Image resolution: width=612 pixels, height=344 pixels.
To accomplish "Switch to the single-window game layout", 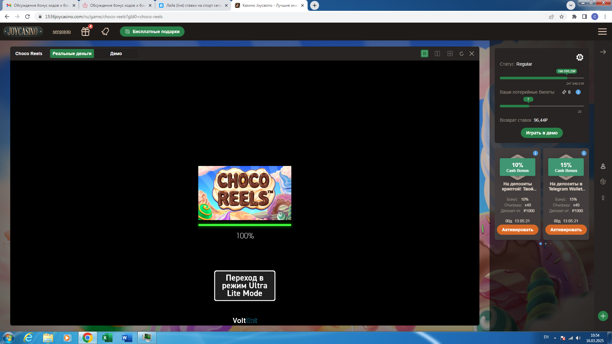I will coord(425,54).
